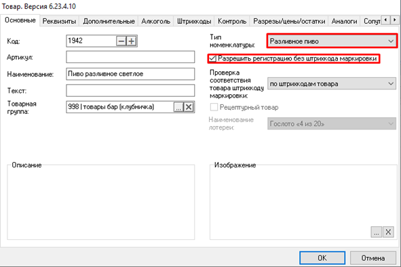Focus the Текст input field

130,91
